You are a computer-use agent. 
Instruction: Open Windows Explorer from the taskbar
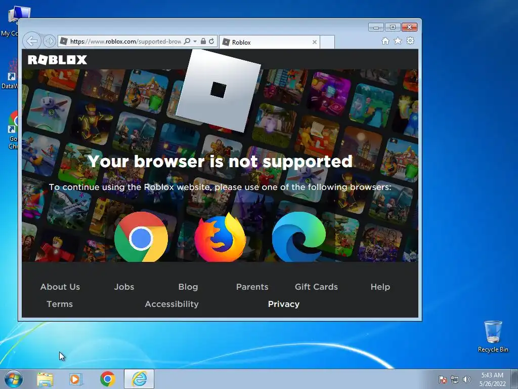pyautogui.click(x=45, y=379)
